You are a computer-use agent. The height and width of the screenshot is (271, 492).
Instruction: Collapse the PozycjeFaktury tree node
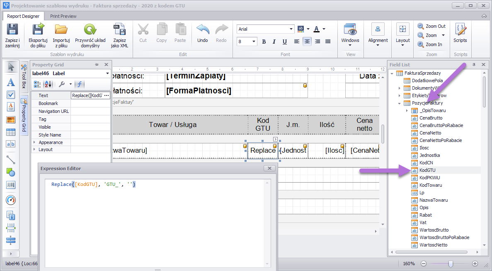400,103
